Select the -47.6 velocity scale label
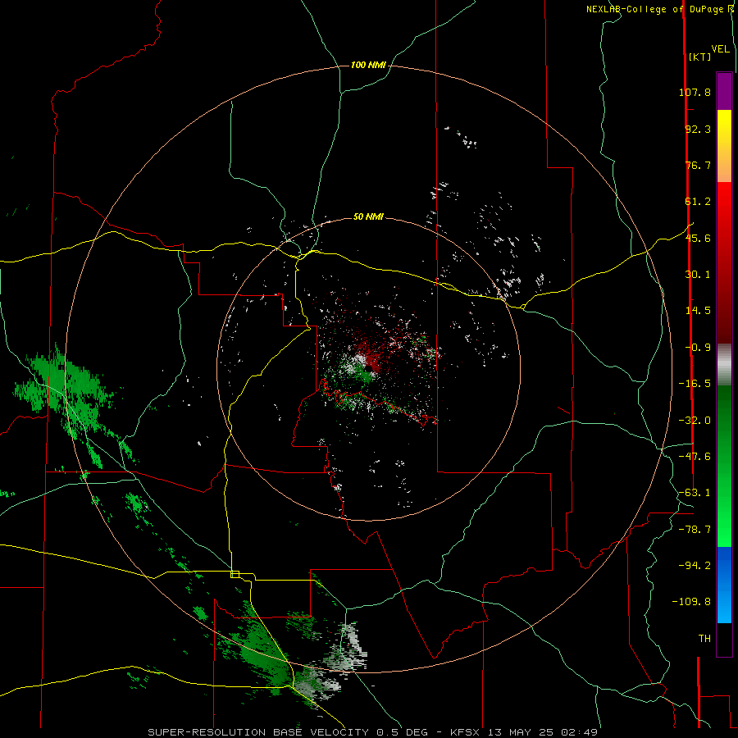 coord(695,457)
